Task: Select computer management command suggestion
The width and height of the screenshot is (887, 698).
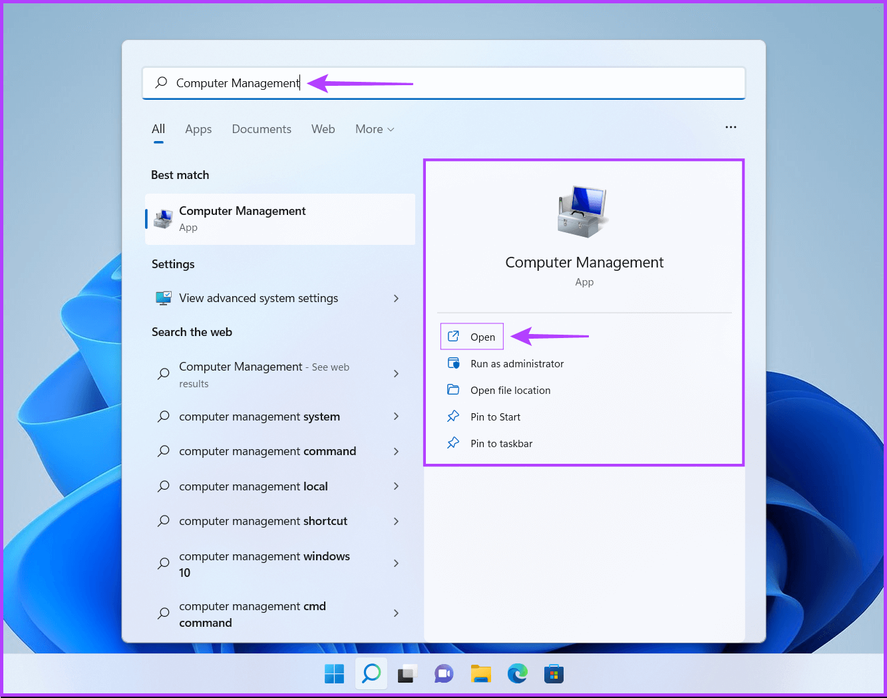Action: pyautogui.click(x=280, y=451)
